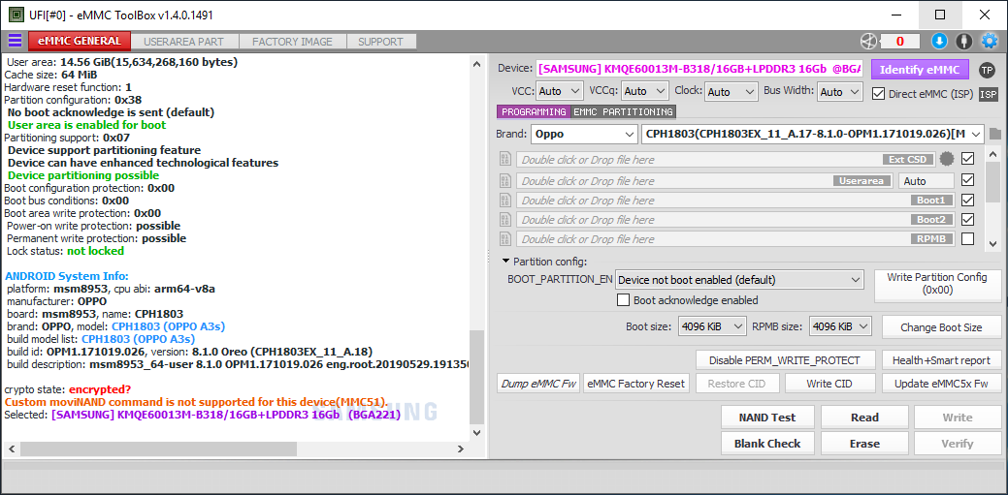Viewport: 1008px width, 495px height.
Task: Open the Clock dropdown
Action: (732, 92)
